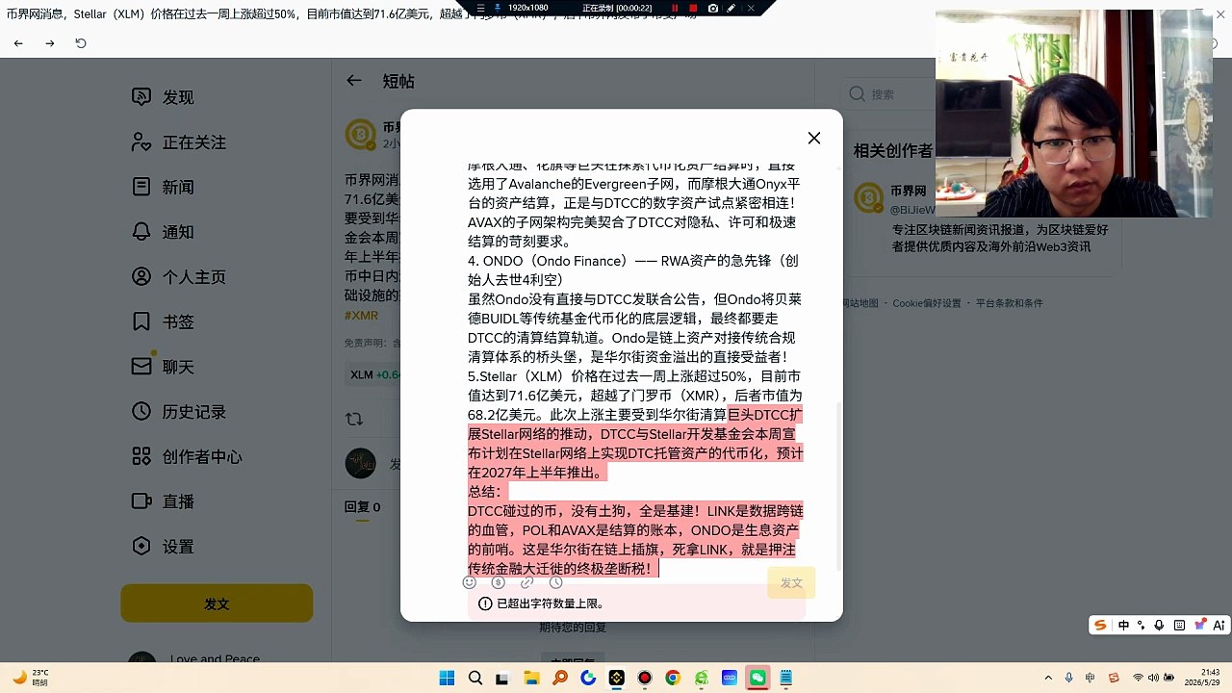
Task: Open Chrome from the taskbar
Action: [x=673, y=679]
